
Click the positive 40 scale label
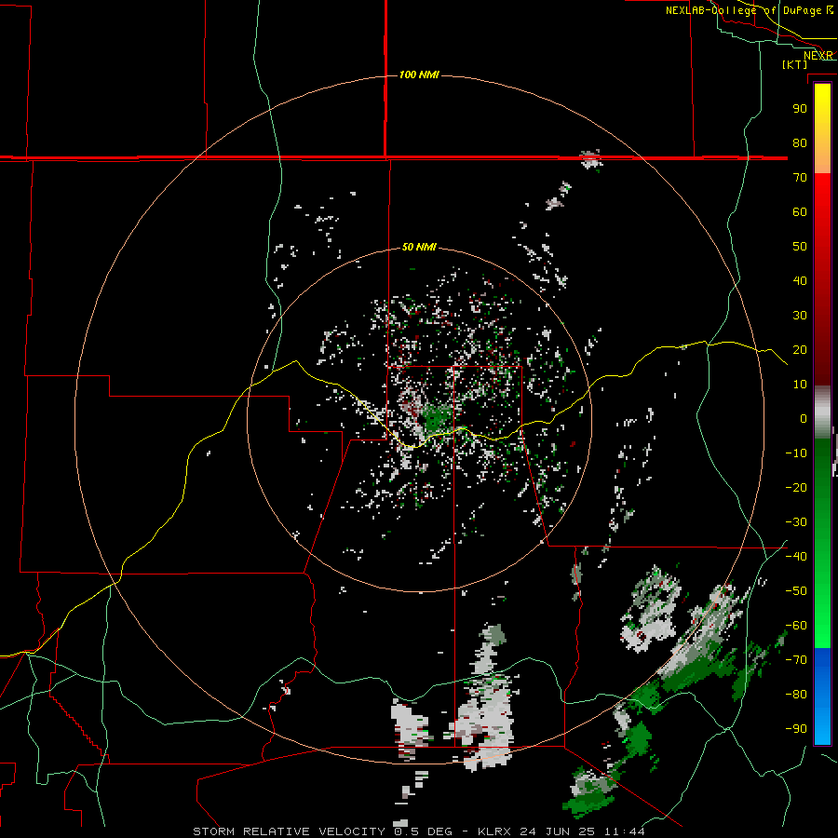pos(800,281)
